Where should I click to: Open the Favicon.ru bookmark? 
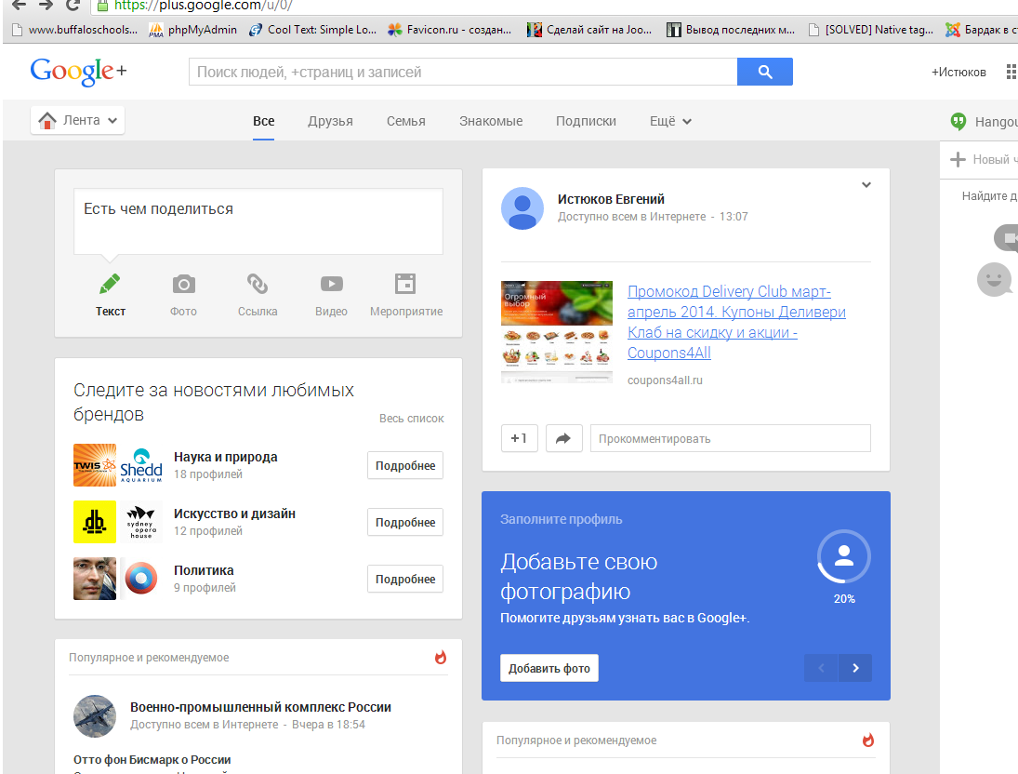[449, 29]
